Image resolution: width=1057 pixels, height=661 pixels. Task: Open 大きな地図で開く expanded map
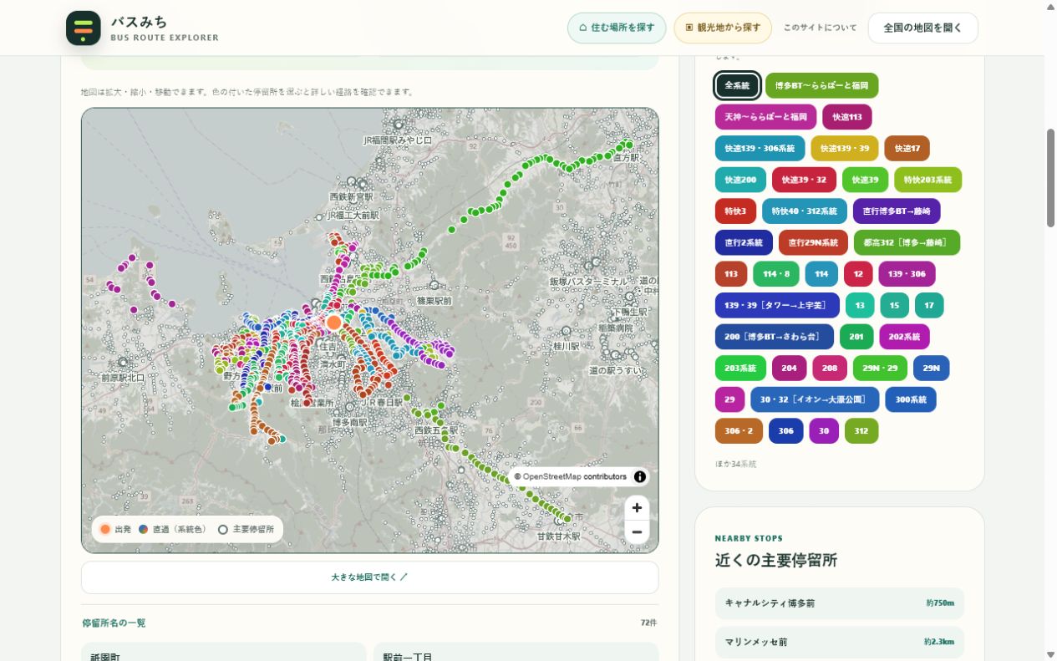(x=369, y=577)
